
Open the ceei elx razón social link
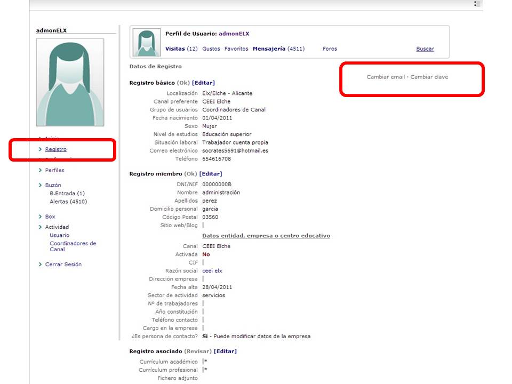(212, 270)
